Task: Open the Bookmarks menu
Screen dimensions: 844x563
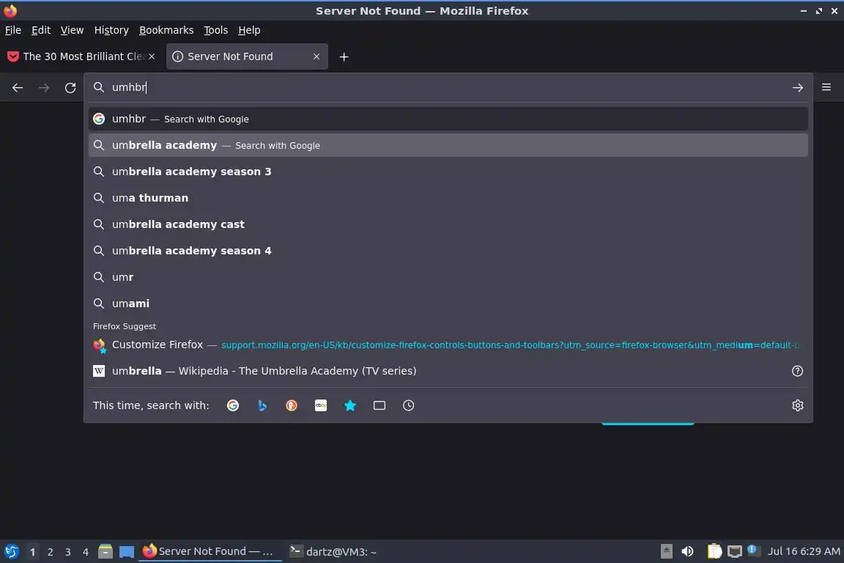Action: pyautogui.click(x=166, y=30)
